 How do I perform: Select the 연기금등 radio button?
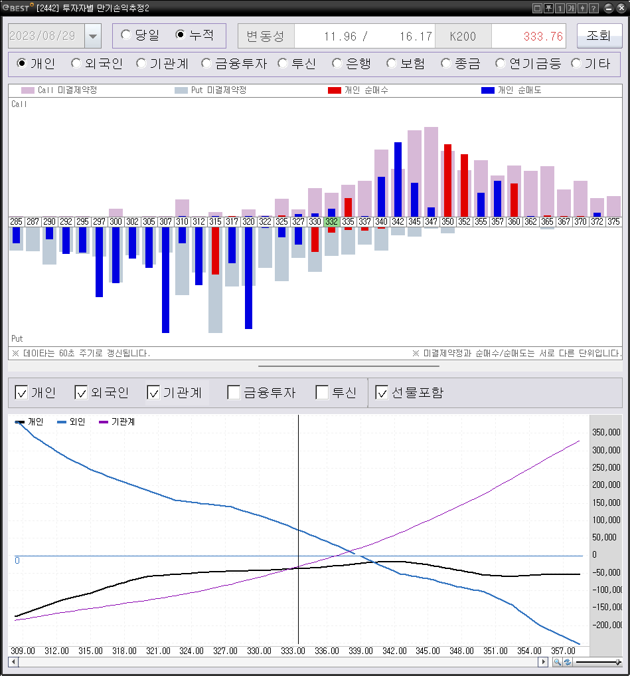(x=501, y=63)
